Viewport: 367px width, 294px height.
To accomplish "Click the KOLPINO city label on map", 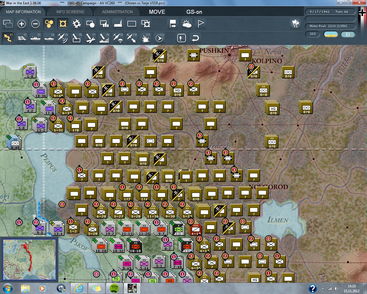I will click(x=267, y=61).
